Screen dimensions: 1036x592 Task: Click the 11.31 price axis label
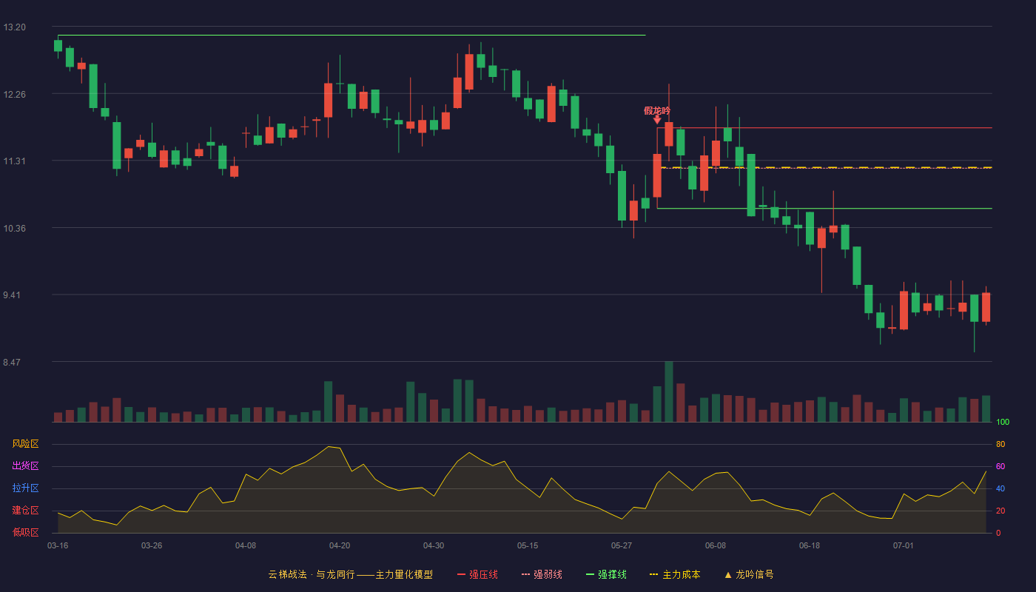(15, 161)
